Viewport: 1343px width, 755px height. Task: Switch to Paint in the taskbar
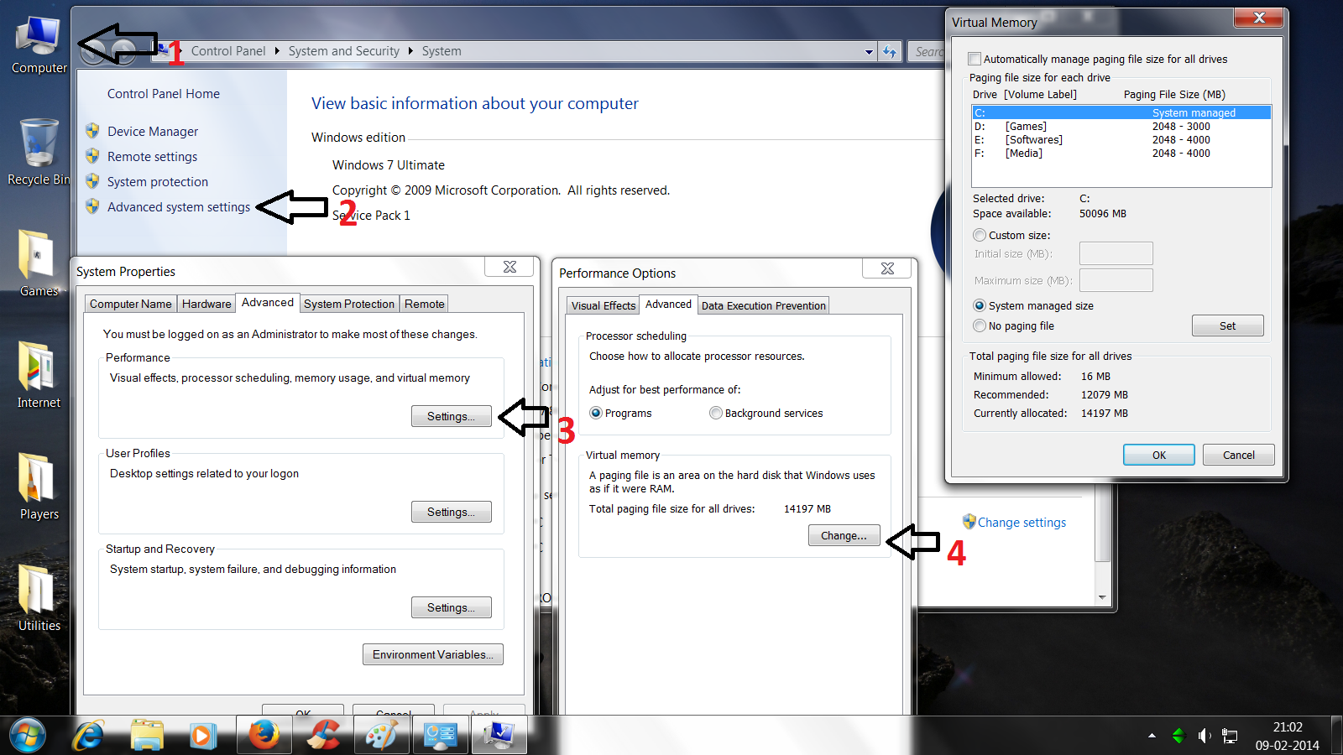(381, 735)
